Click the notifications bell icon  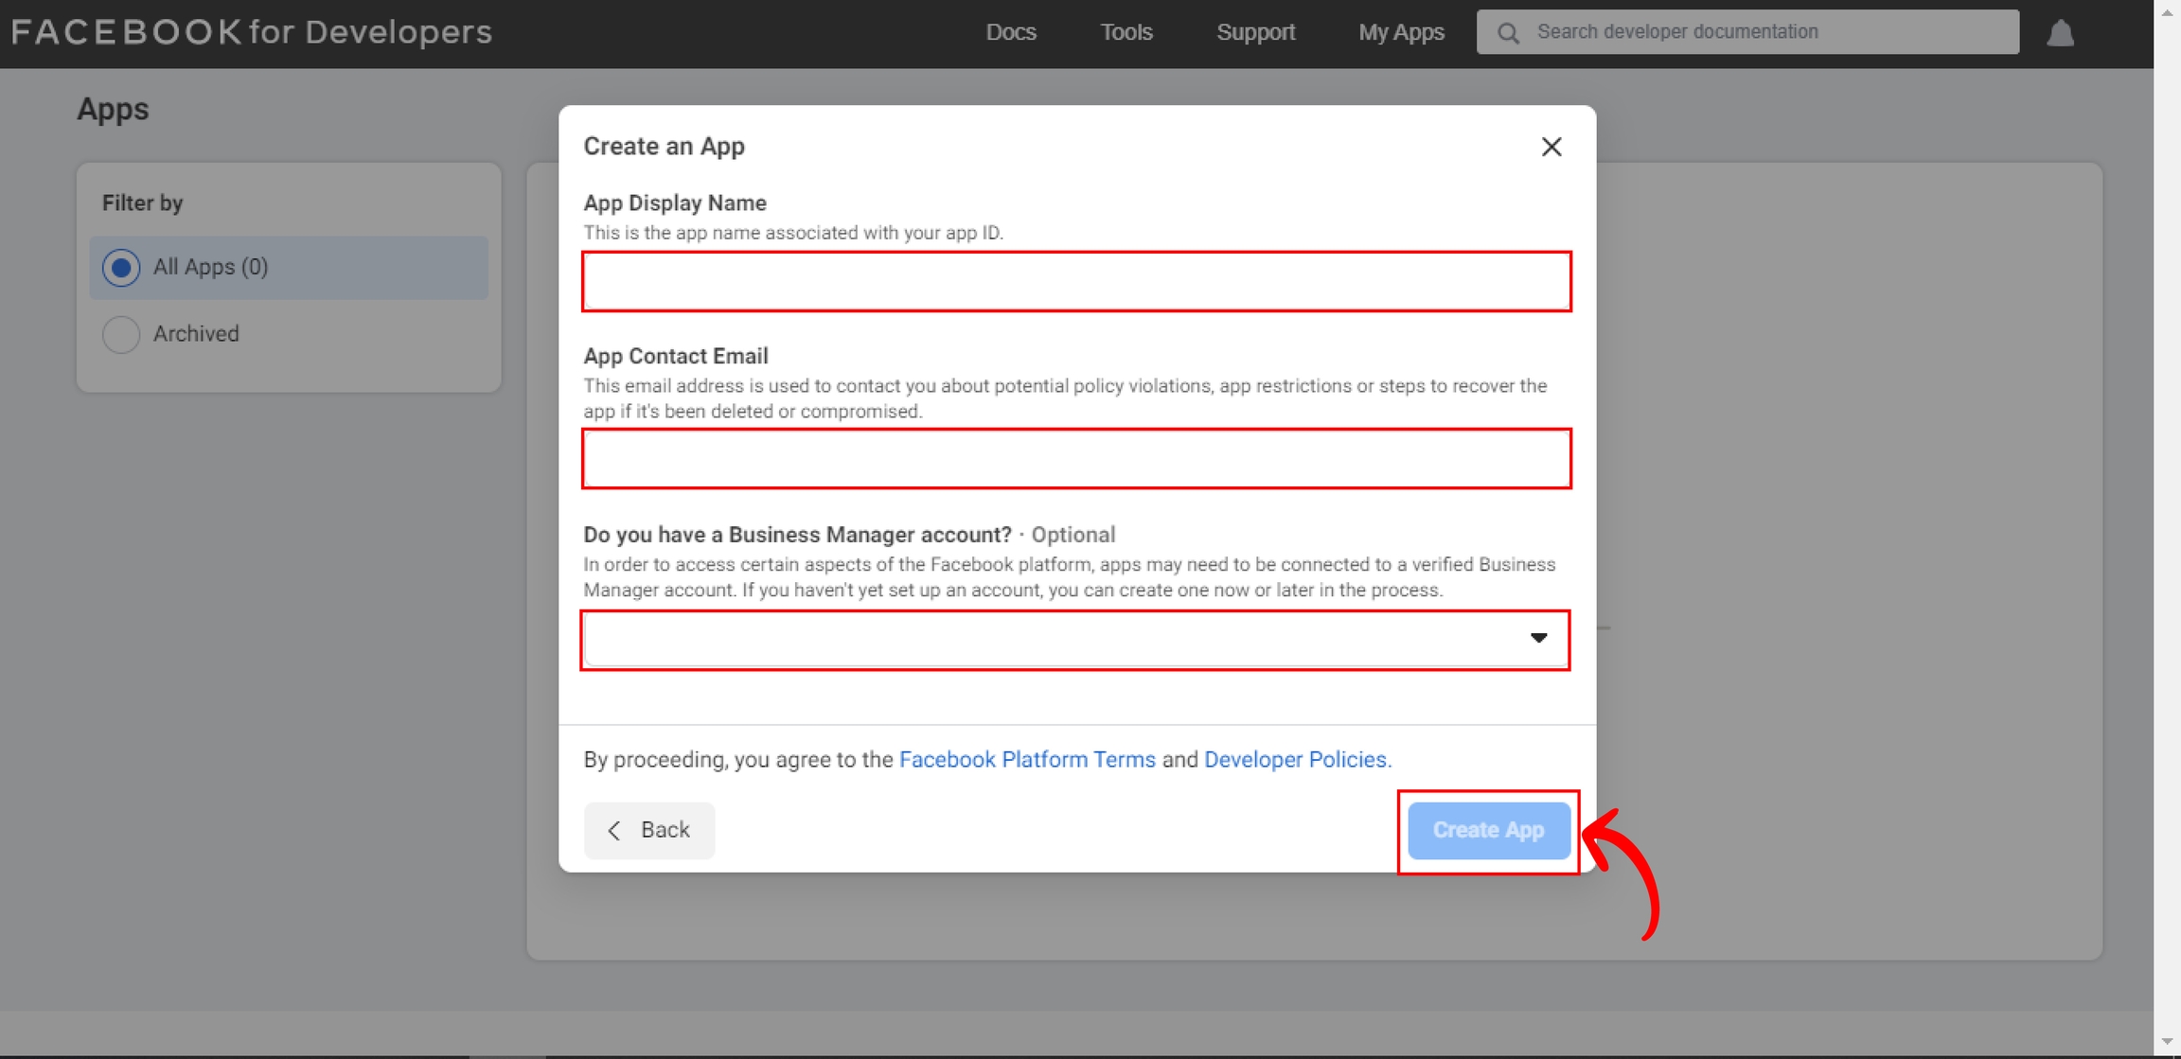pyautogui.click(x=2061, y=34)
